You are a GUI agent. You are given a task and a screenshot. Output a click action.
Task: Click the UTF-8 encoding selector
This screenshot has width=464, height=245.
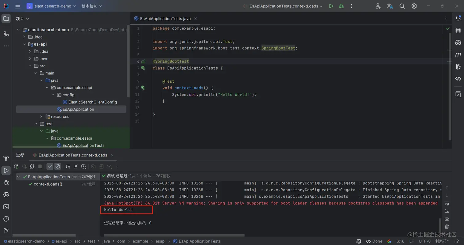tap(425, 241)
